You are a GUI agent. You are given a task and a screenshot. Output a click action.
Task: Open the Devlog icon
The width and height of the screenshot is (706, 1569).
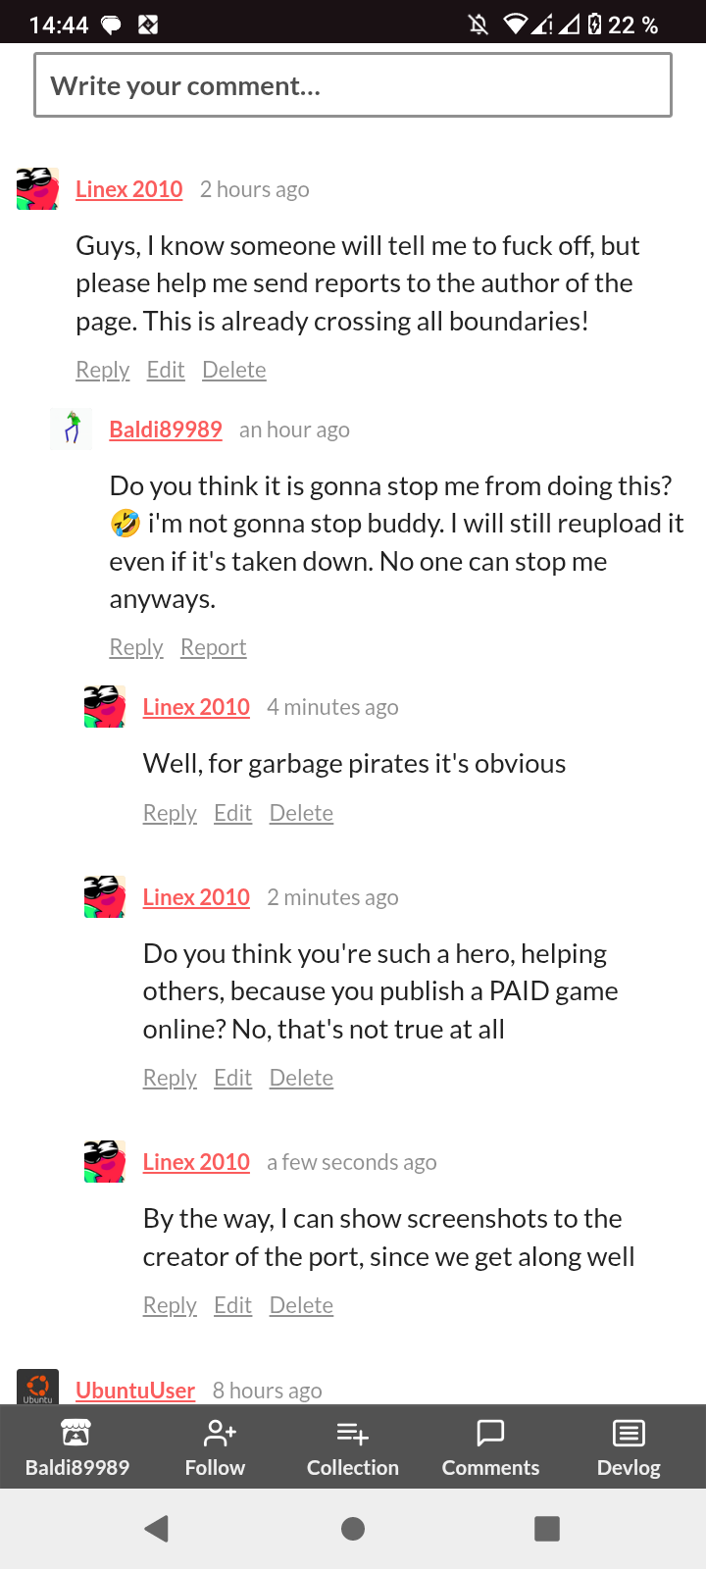tap(629, 1433)
